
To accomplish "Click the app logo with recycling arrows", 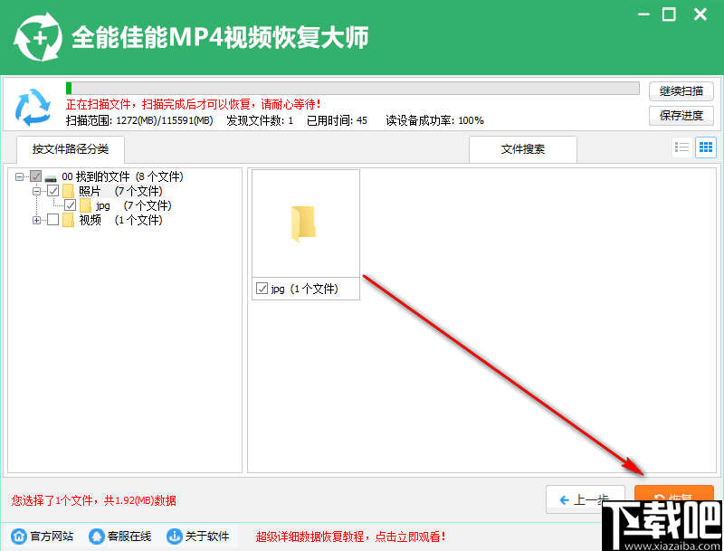I will 38,37.
